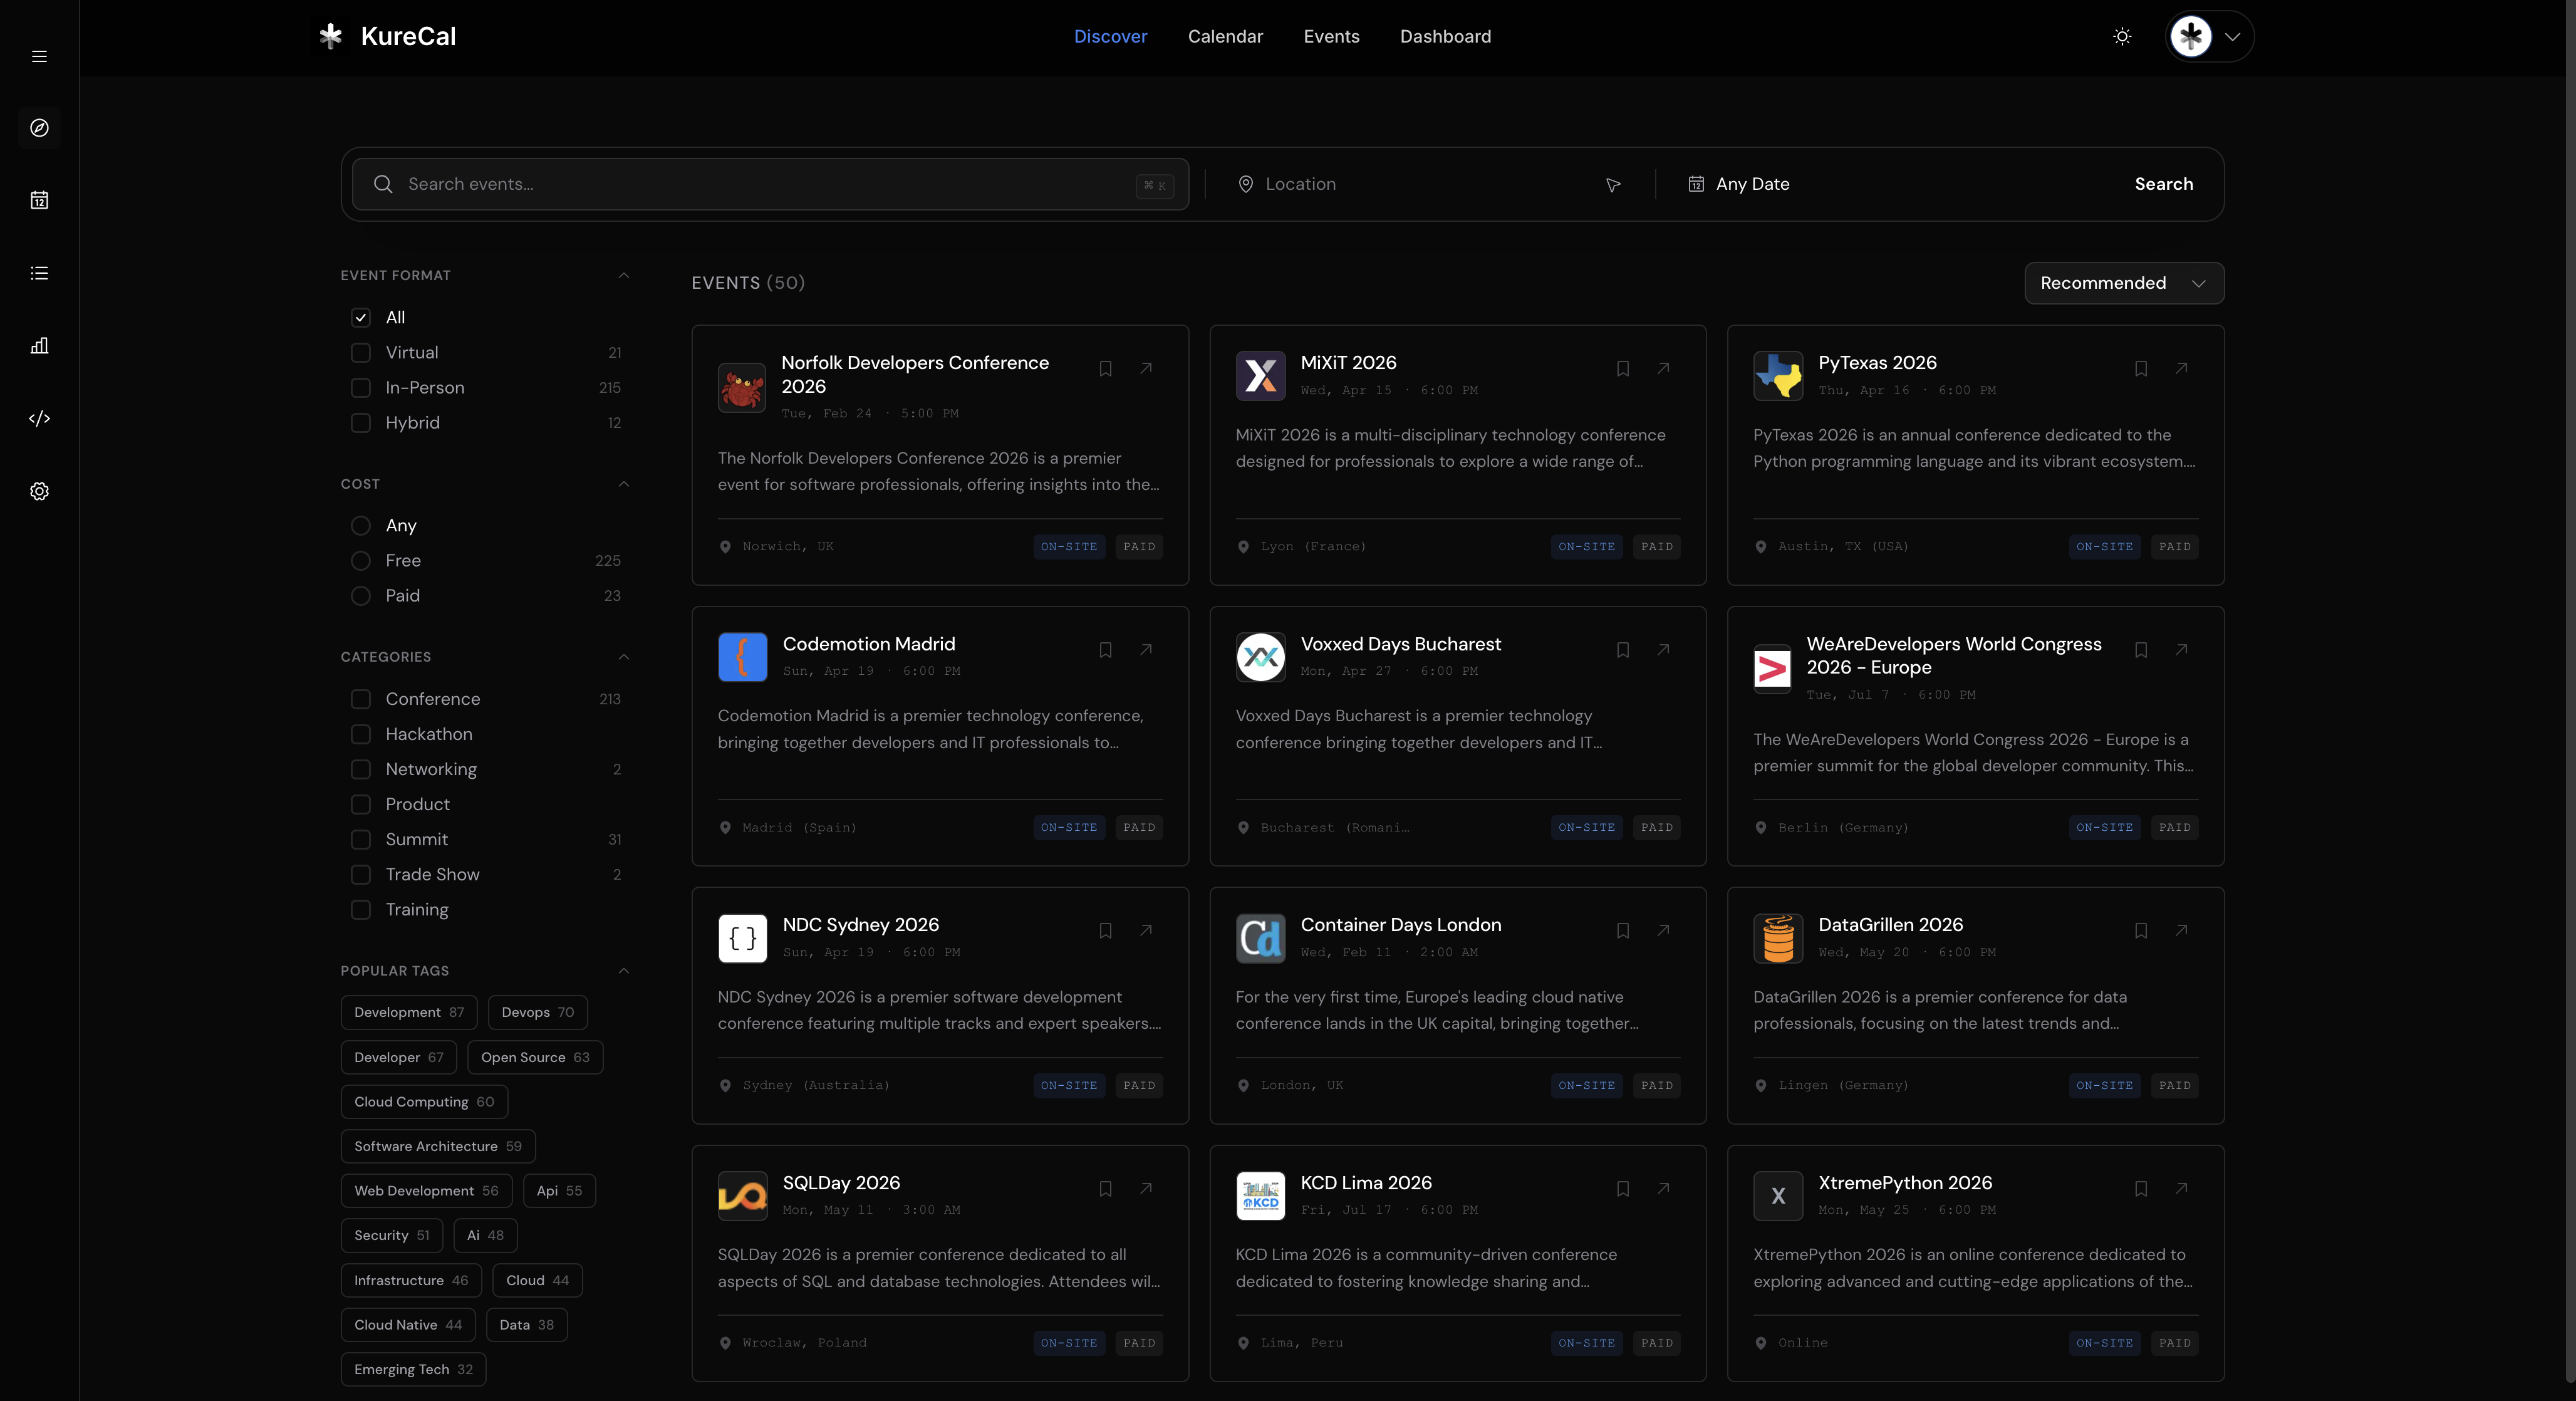This screenshot has height=1401, width=2576.
Task: Select the Free cost radio button
Action: (361, 561)
